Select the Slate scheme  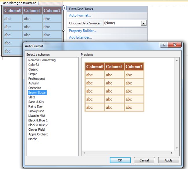pyautogui.click(x=32, y=97)
